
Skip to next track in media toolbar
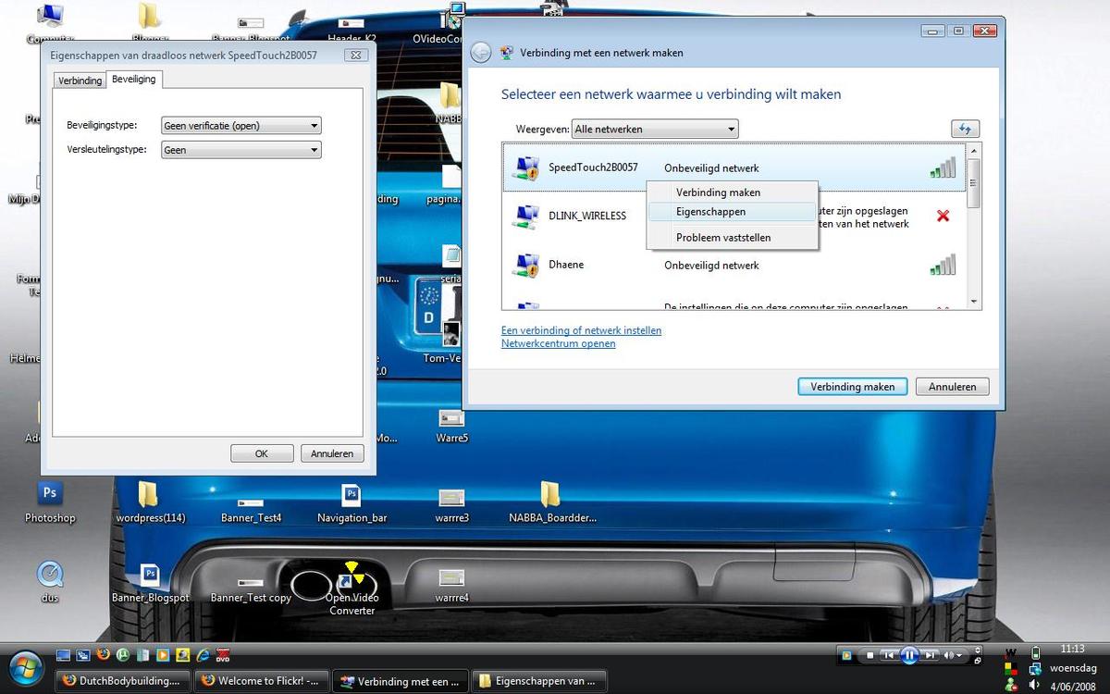[x=931, y=655]
